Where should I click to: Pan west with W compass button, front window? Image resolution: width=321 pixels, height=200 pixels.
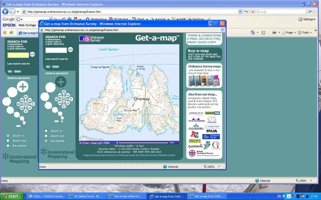[57, 99]
